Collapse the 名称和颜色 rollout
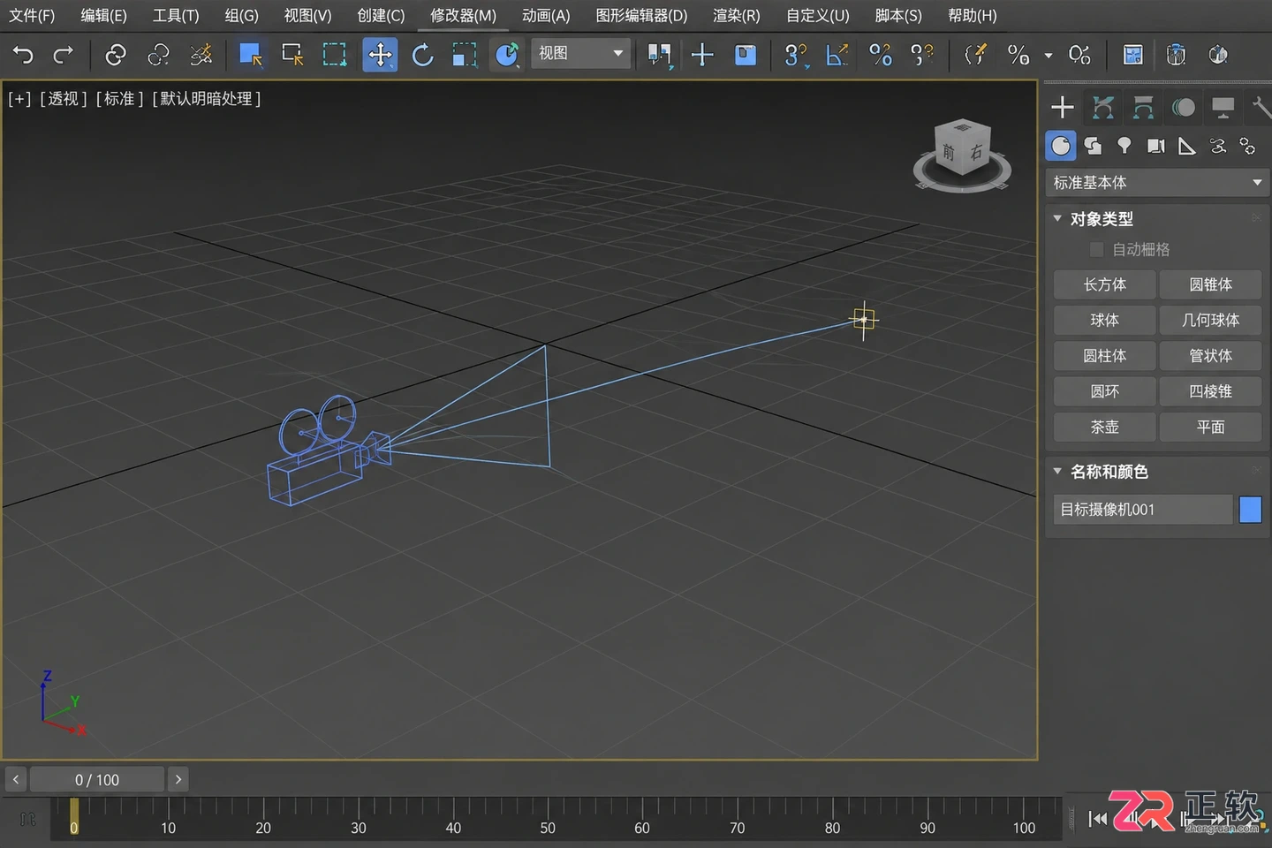 pyautogui.click(x=1057, y=471)
